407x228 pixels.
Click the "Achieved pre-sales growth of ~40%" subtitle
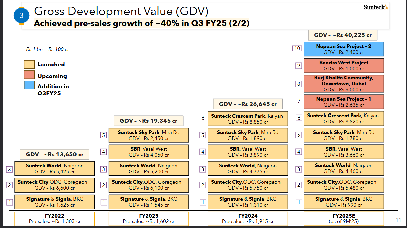tap(141, 23)
